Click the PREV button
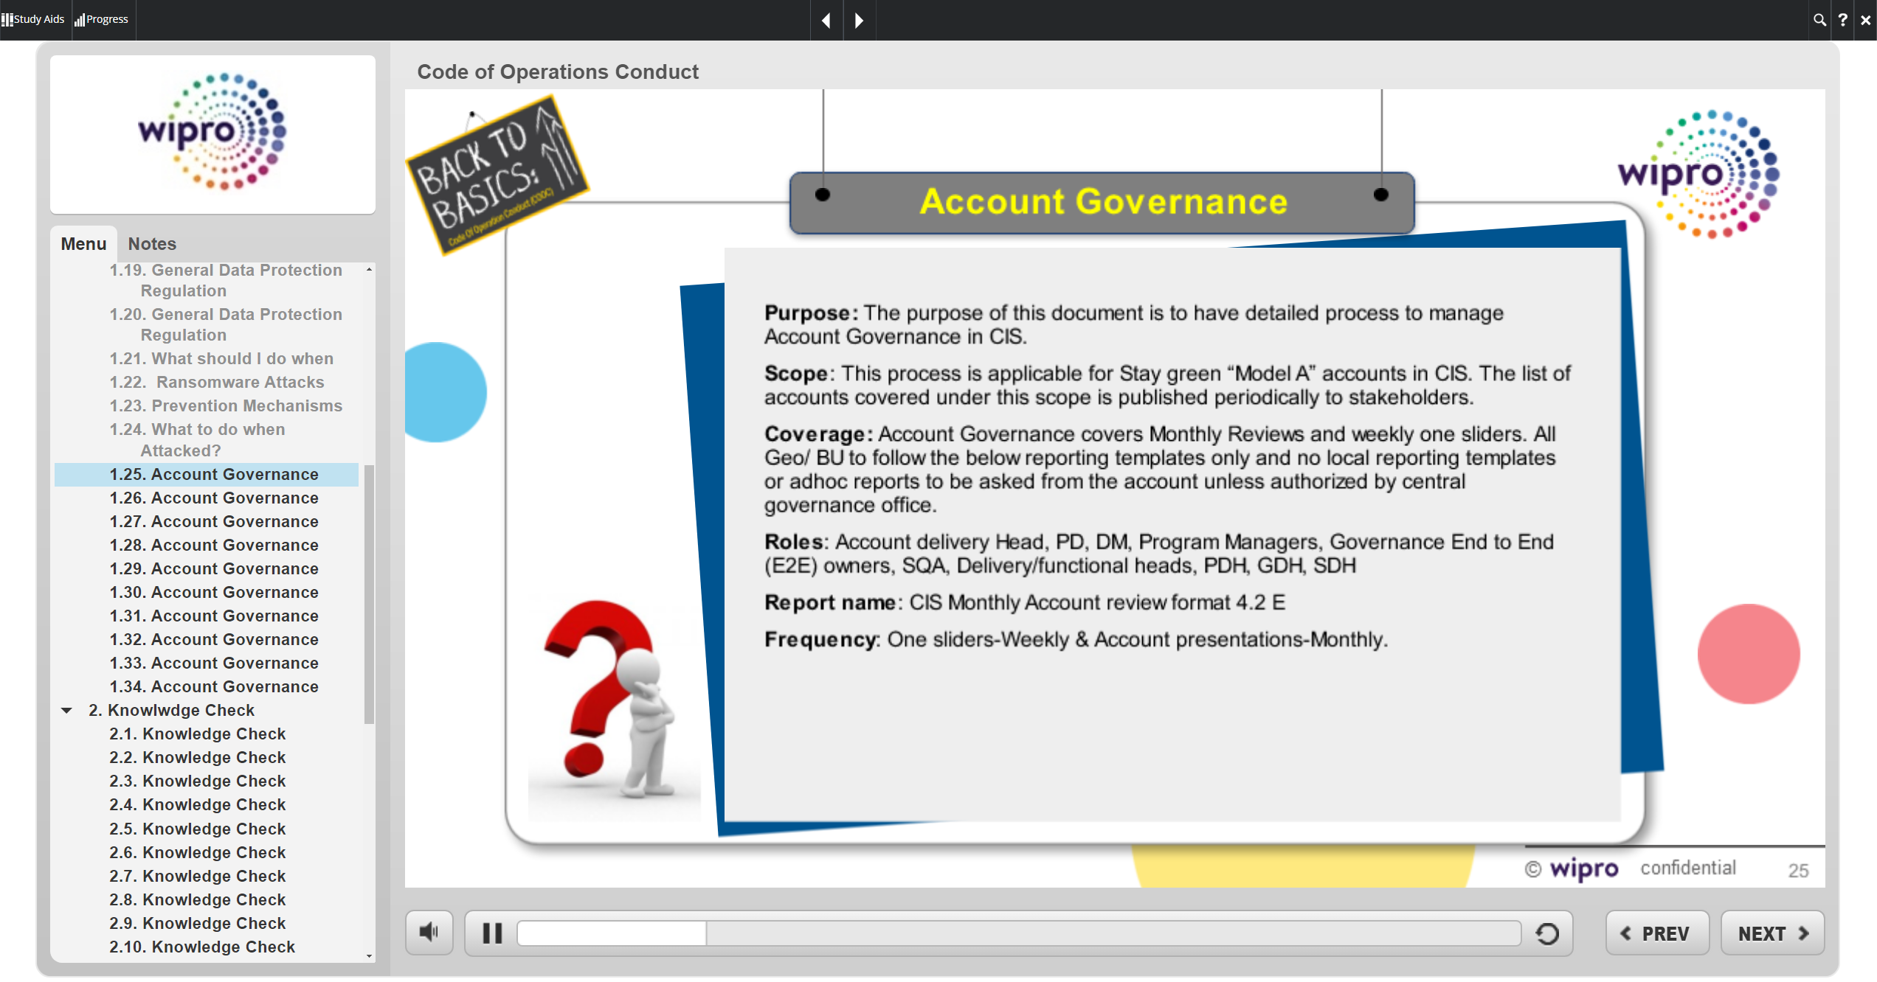Image resolution: width=1877 pixels, height=982 pixels. (x=1656, y=933)
